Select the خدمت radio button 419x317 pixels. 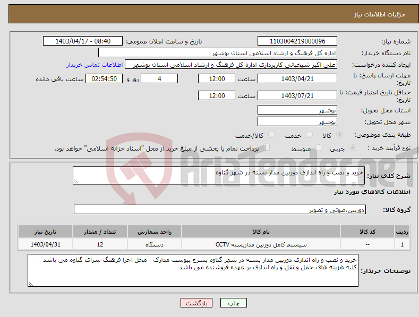(309, 135)
